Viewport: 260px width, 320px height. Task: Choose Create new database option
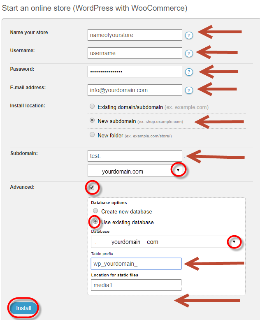click(x=95, y=211)
